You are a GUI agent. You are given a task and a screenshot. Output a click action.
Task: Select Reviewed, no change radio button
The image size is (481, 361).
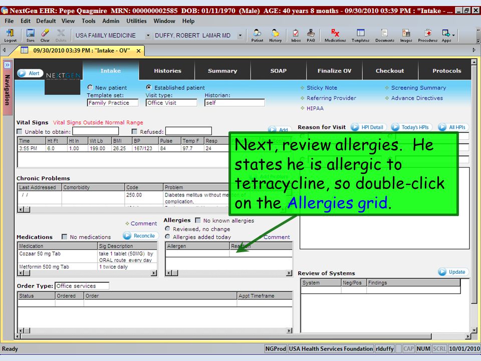[x=167, y=229]
